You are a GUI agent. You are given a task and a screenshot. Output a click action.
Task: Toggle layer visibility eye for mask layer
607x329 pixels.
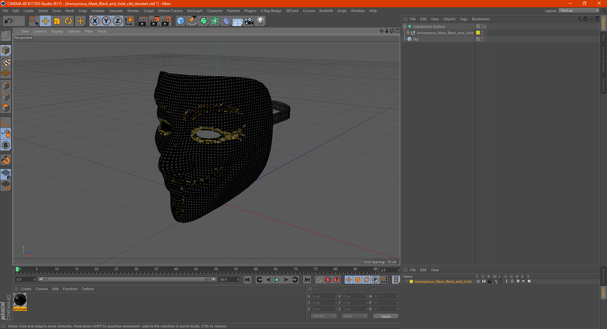tap(484, 281)
